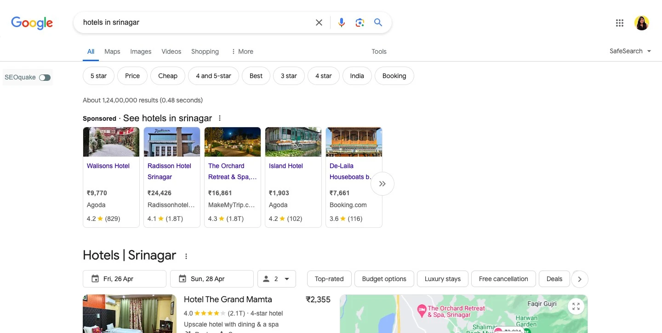Click the Google logo

32,23
